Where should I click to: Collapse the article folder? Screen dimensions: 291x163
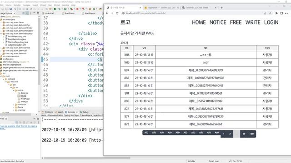14,90
